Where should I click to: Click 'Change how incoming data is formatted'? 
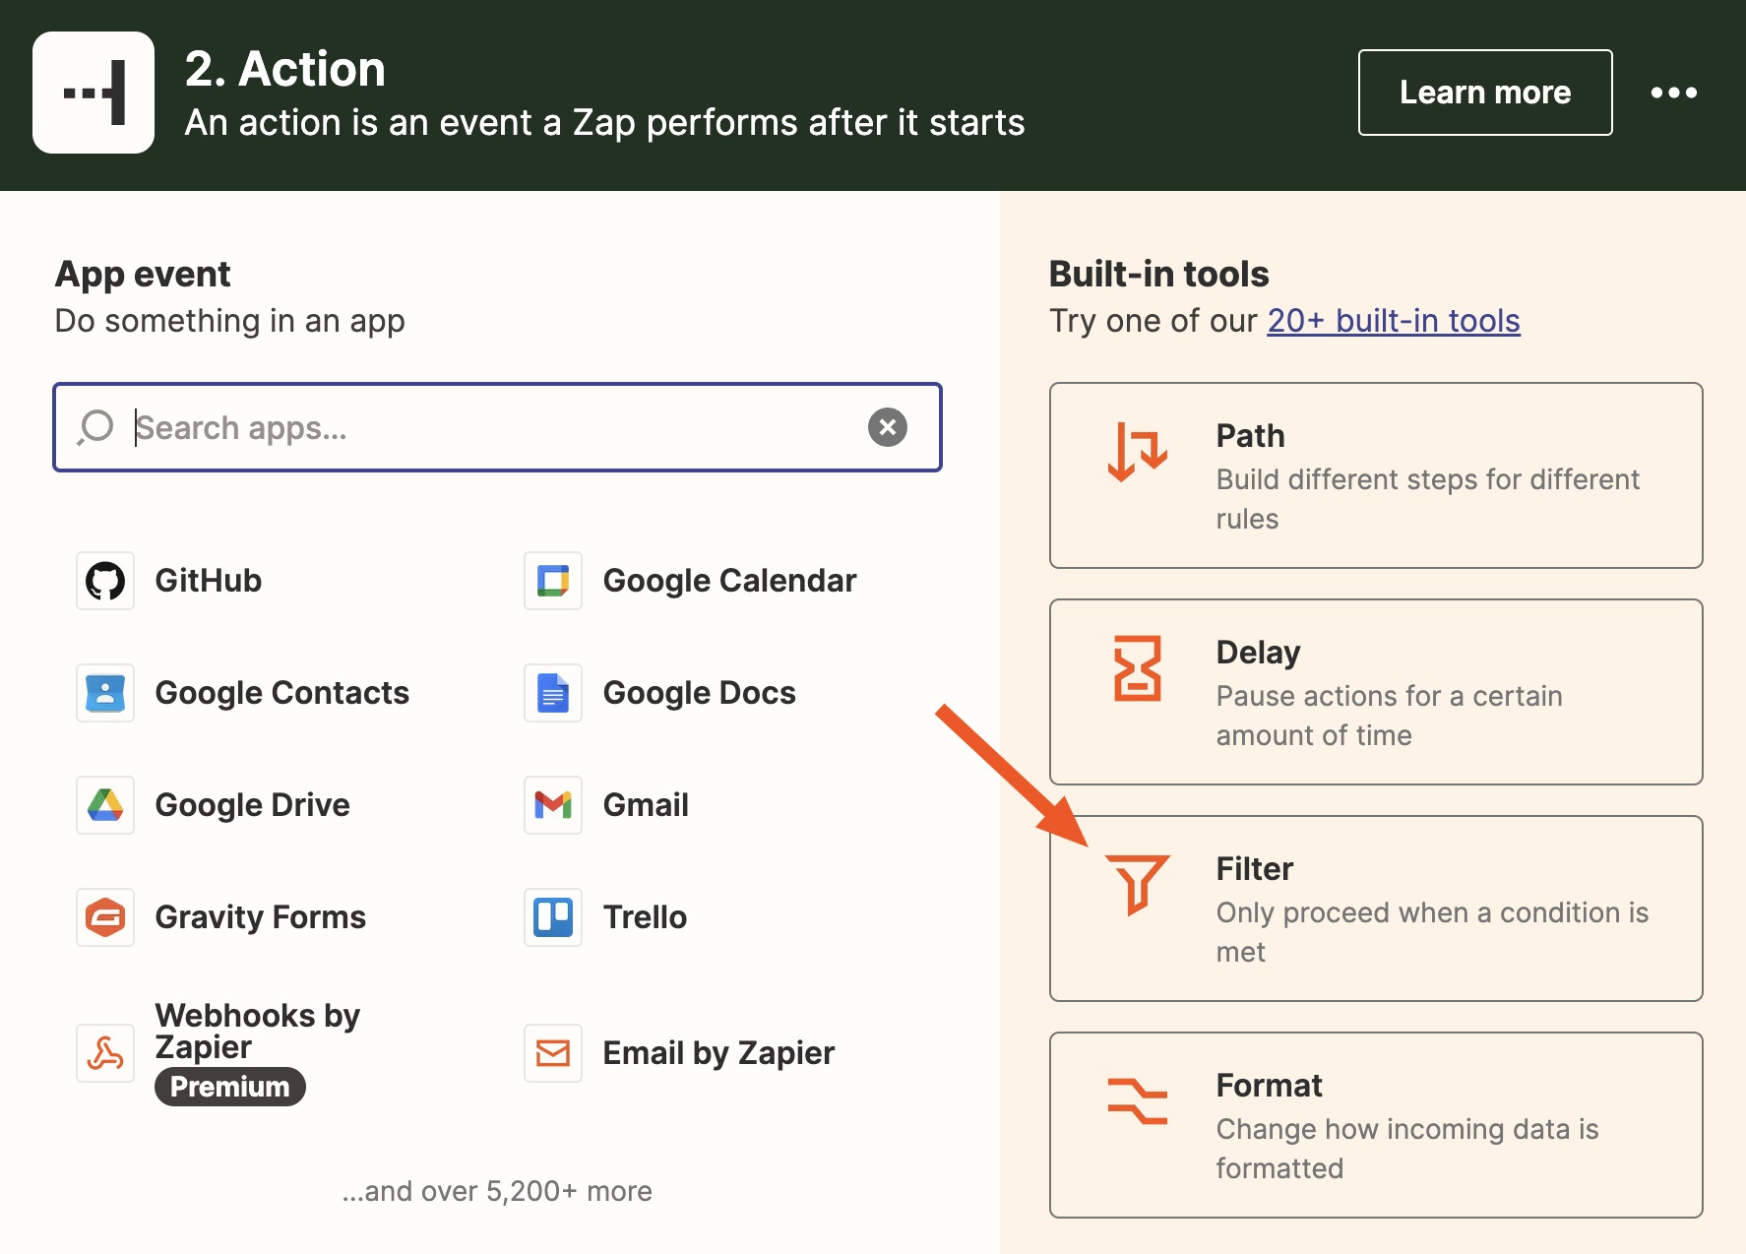point(1407,1149)
